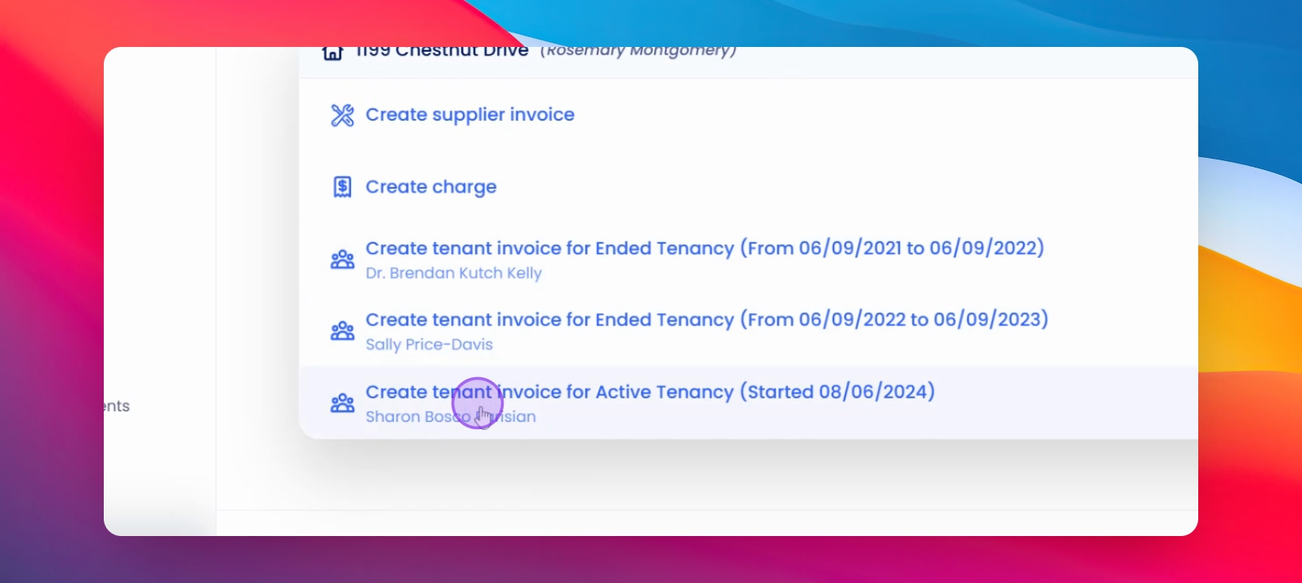Click the Rosemary Montgomery owner name

point(638,52)
